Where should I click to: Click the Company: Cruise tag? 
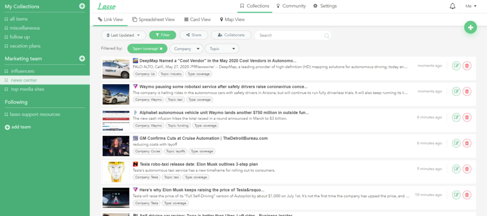pos(147,151)
